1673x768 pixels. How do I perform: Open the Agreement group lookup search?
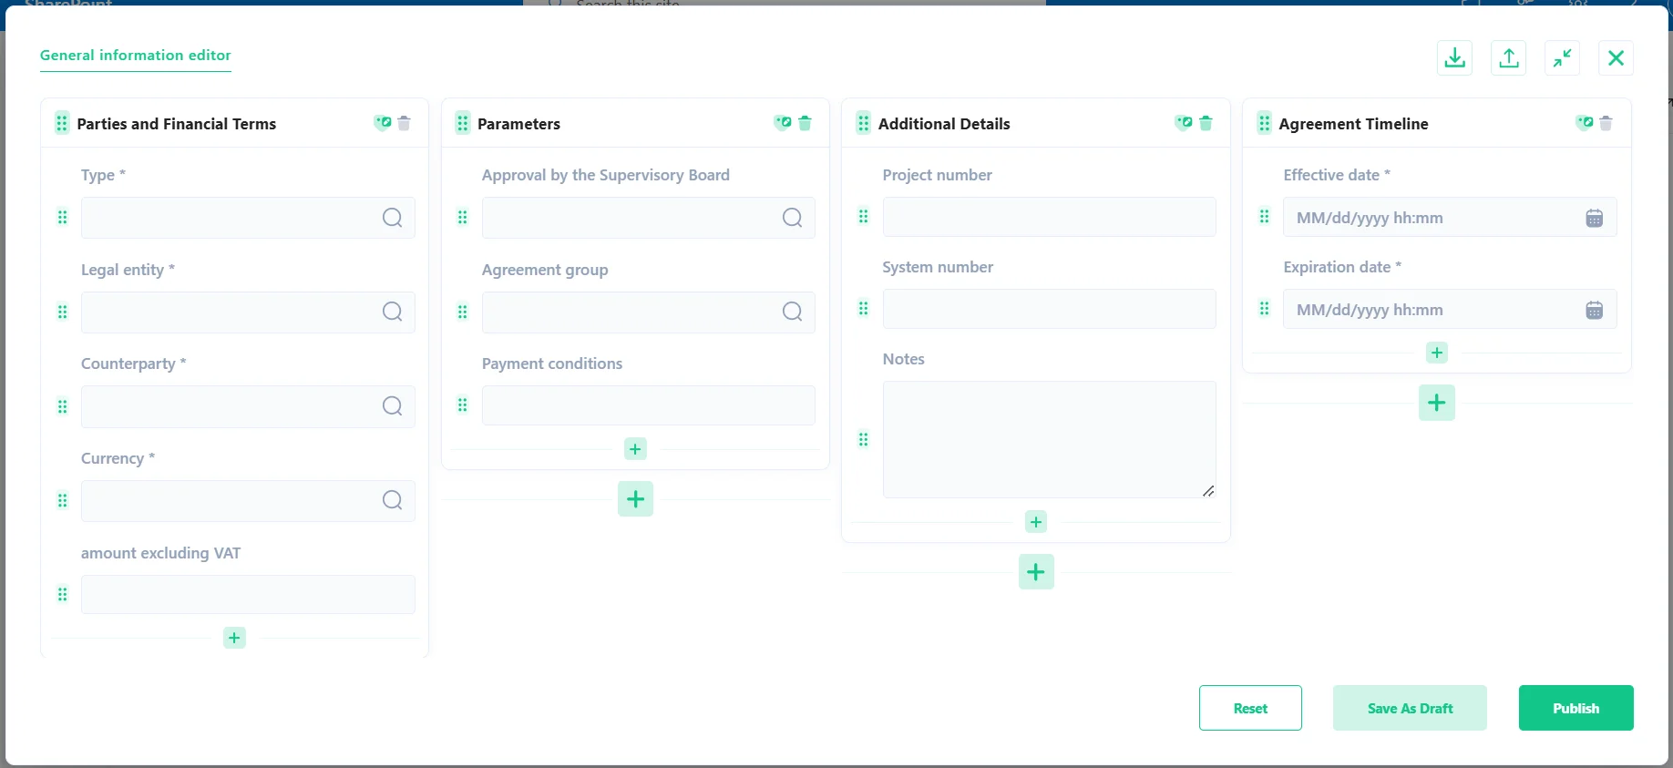792,312
